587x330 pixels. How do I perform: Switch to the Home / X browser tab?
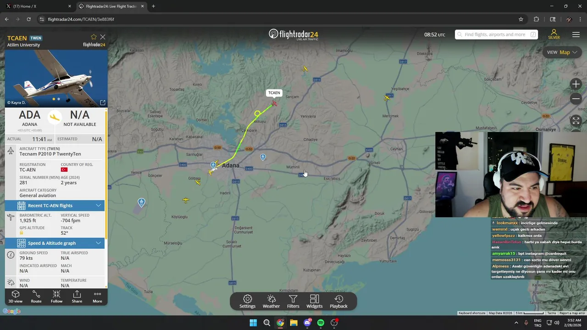[x=39, y=6]
